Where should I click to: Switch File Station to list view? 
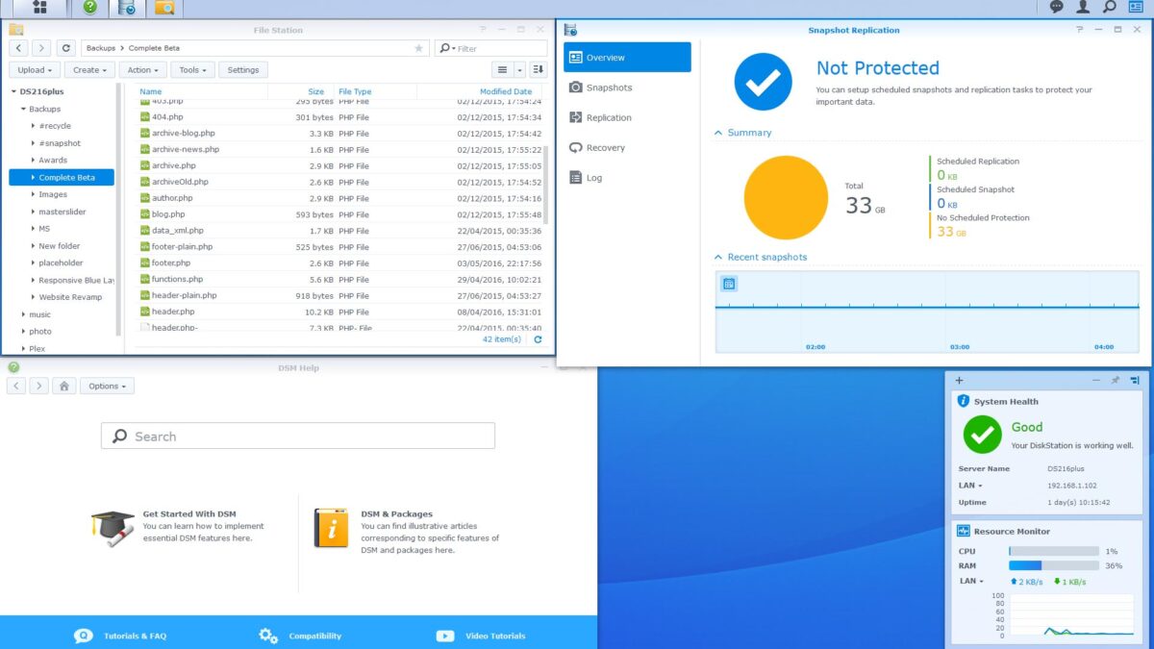pos(502,69)
